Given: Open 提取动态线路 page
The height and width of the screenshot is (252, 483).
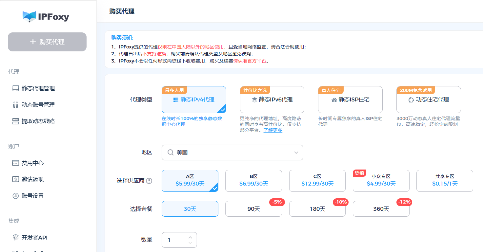Looking at the screenshot, I should (x=37, y=121).
